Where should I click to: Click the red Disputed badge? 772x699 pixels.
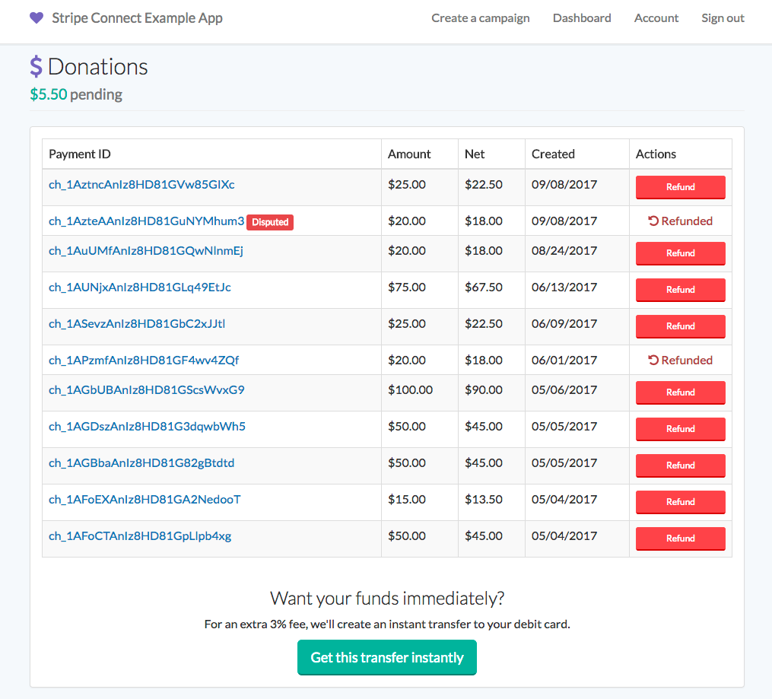(x=269, y=222)
